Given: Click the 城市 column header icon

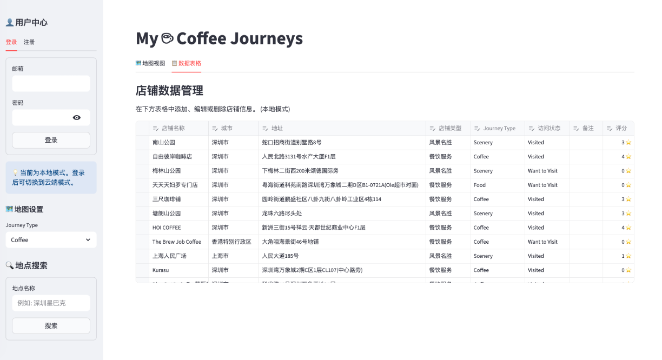Looking at the screenshot, I should click(215, 129).
